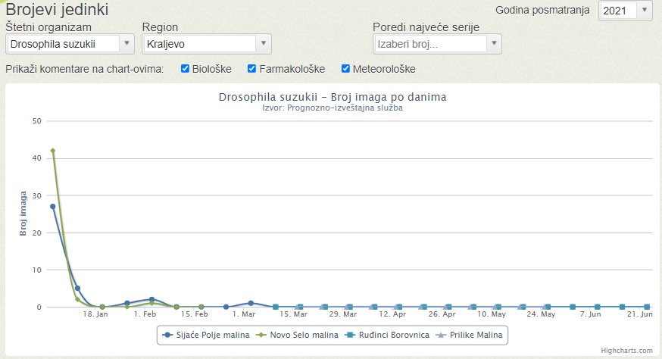Click the Novo Selo malina legend diamond marker
This screenshot has height=359, width=662.
[261, 335]
